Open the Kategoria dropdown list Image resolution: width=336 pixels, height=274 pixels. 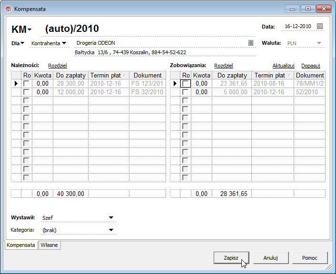click(111, 230)
